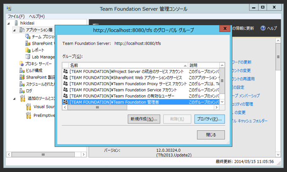Click the 追加のツール tools icon

tap(23, 98)
